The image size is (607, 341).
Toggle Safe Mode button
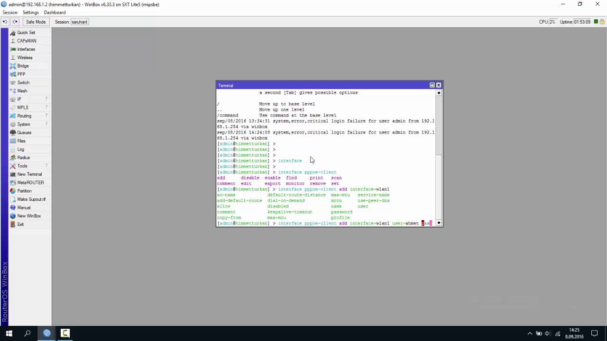tap(36, 22)
